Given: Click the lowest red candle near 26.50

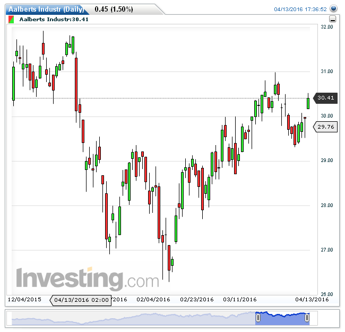Looking at the screenshot, I should pyautogui.click(x=169, y=258).
